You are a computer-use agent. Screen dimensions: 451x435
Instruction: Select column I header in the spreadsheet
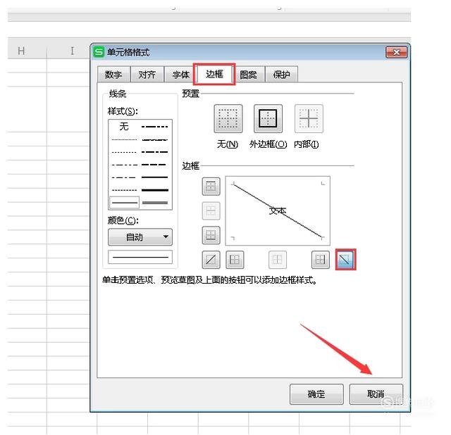click(72, 51)
